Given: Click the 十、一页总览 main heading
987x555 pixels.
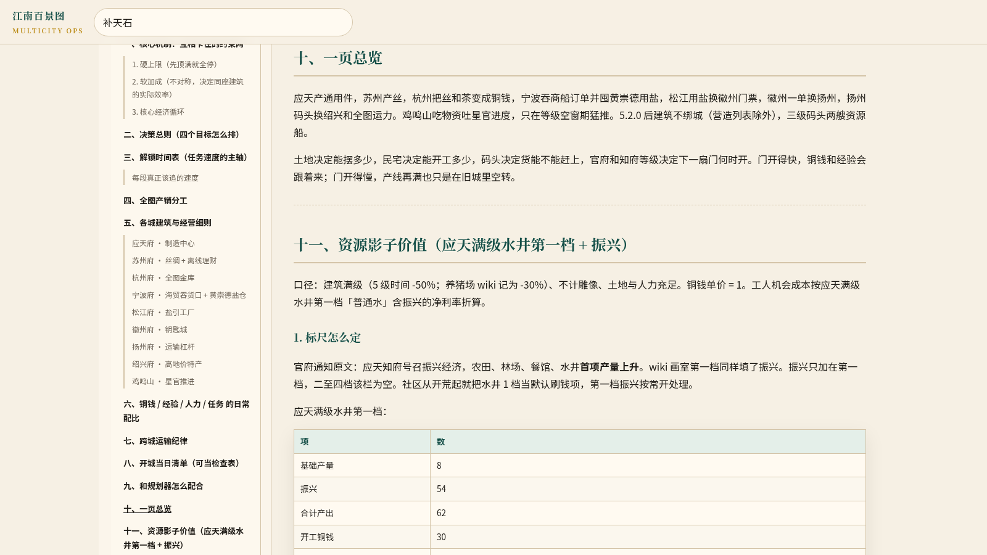Looking at the screenshot, I should click(338, 58).
